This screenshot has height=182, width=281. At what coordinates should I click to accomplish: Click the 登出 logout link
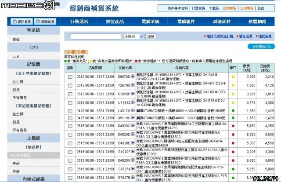point(261,8)
